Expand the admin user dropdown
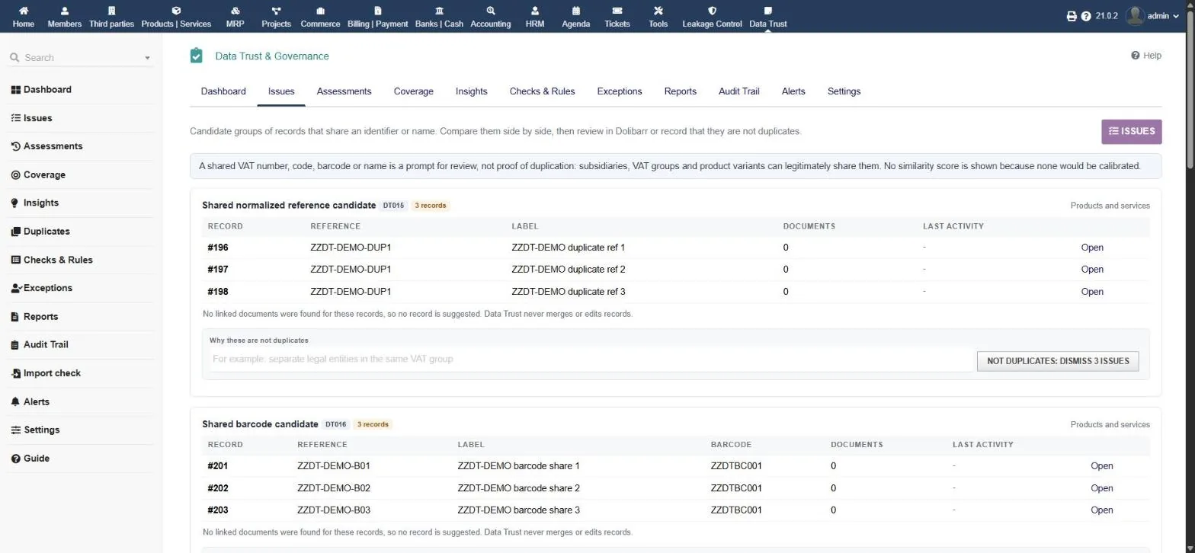 (x=1153, y=16)
